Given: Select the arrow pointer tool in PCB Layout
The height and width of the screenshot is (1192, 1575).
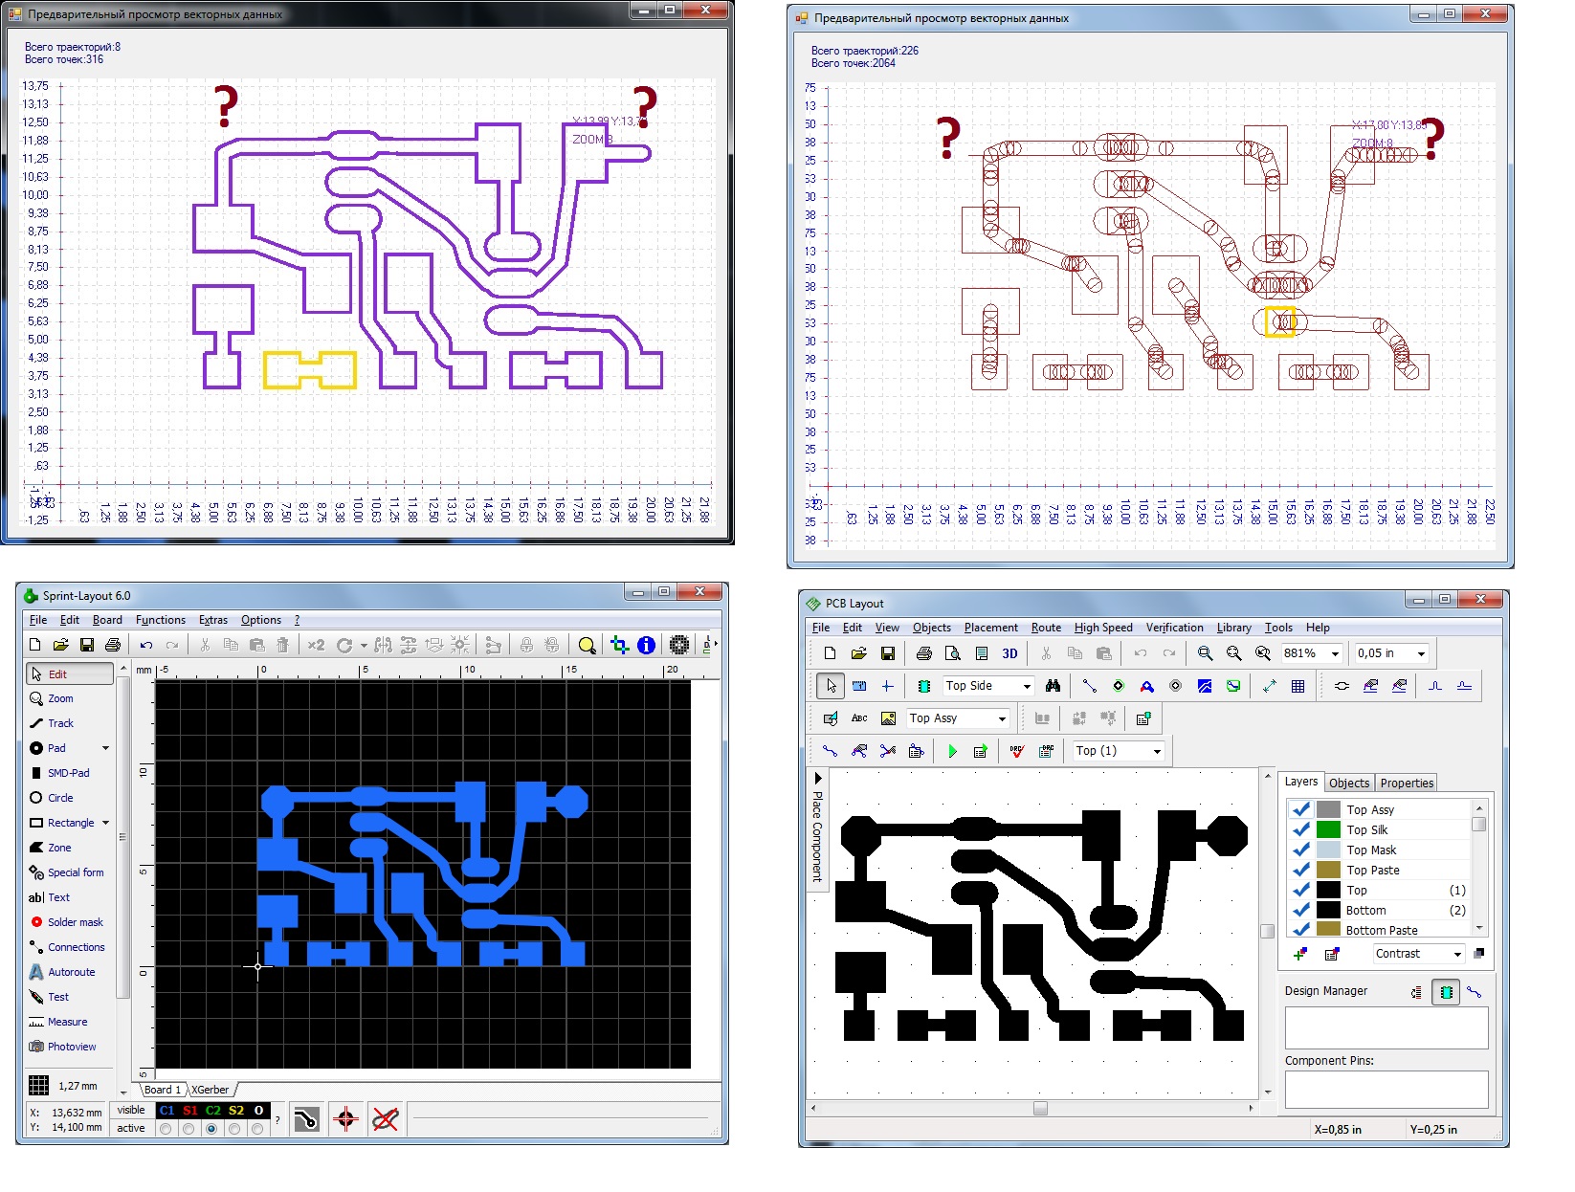Looking at the screenshot, I should (x=831, y=686).
